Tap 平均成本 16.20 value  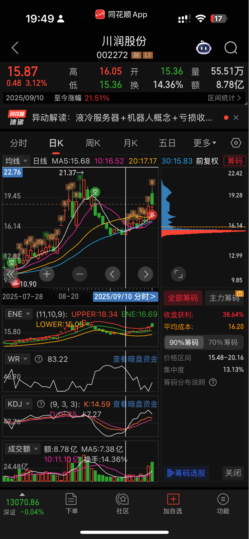pyautogui.click(x=236, y=327)
